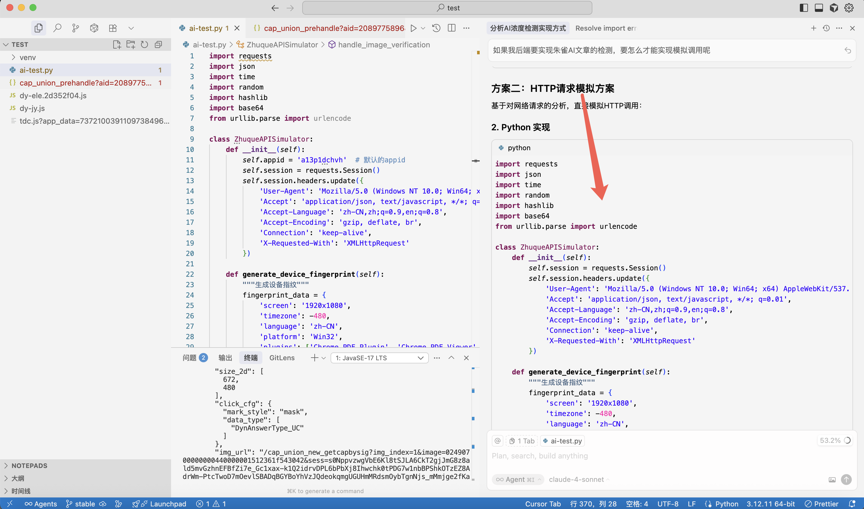864x509 pixels.
Task: Click New File icon in explorer header
Action: coord(117,44)
